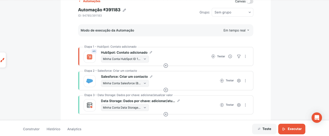The width and height of the screenshot is (329, 136).
Task: Open gear settings of Data Storage step
Action: point(239,105)
